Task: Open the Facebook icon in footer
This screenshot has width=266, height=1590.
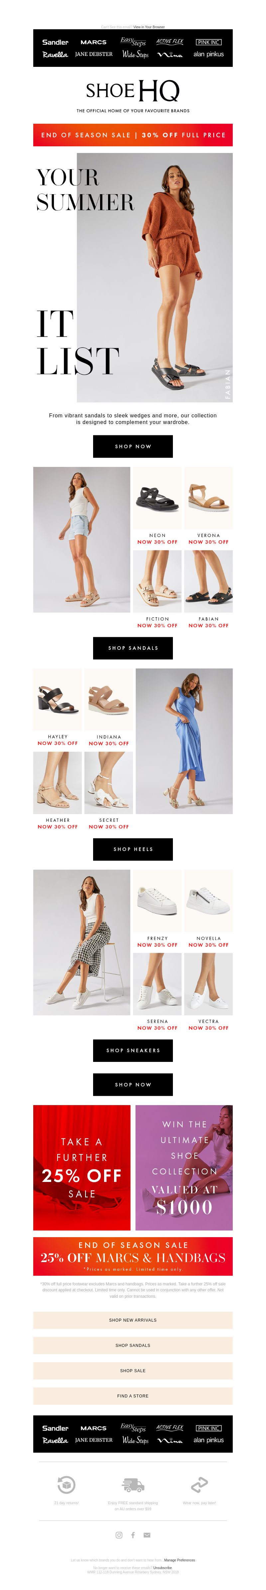Action: 133,1534
